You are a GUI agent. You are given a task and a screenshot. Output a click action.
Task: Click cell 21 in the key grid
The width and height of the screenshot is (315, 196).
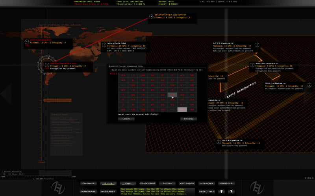(182, 80)
